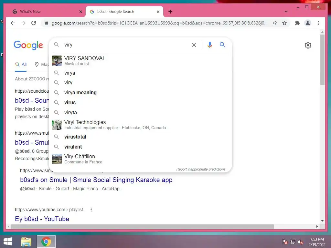View site info via the padlock icon
The width and height of the screenshot is (331, 248).
47,23
